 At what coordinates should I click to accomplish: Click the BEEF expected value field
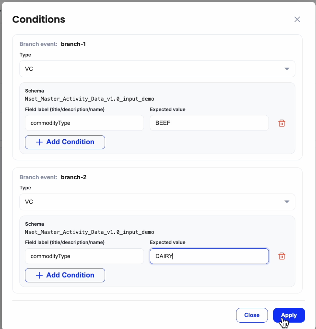209,123
